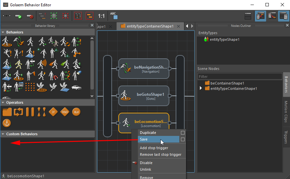Image resolution: width=290 pixels, height=179 pixels.
Task: Click the frame all green arrows icon
Action: tap(54, 16)
